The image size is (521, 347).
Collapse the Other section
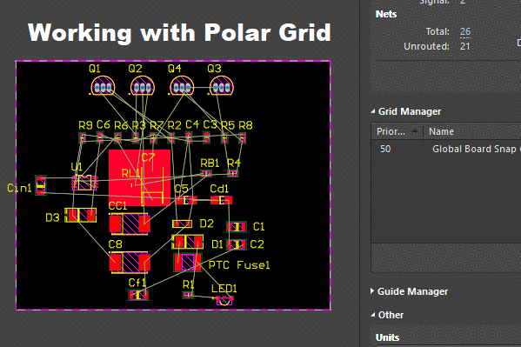pyautogui.click(x=373, y=315)
